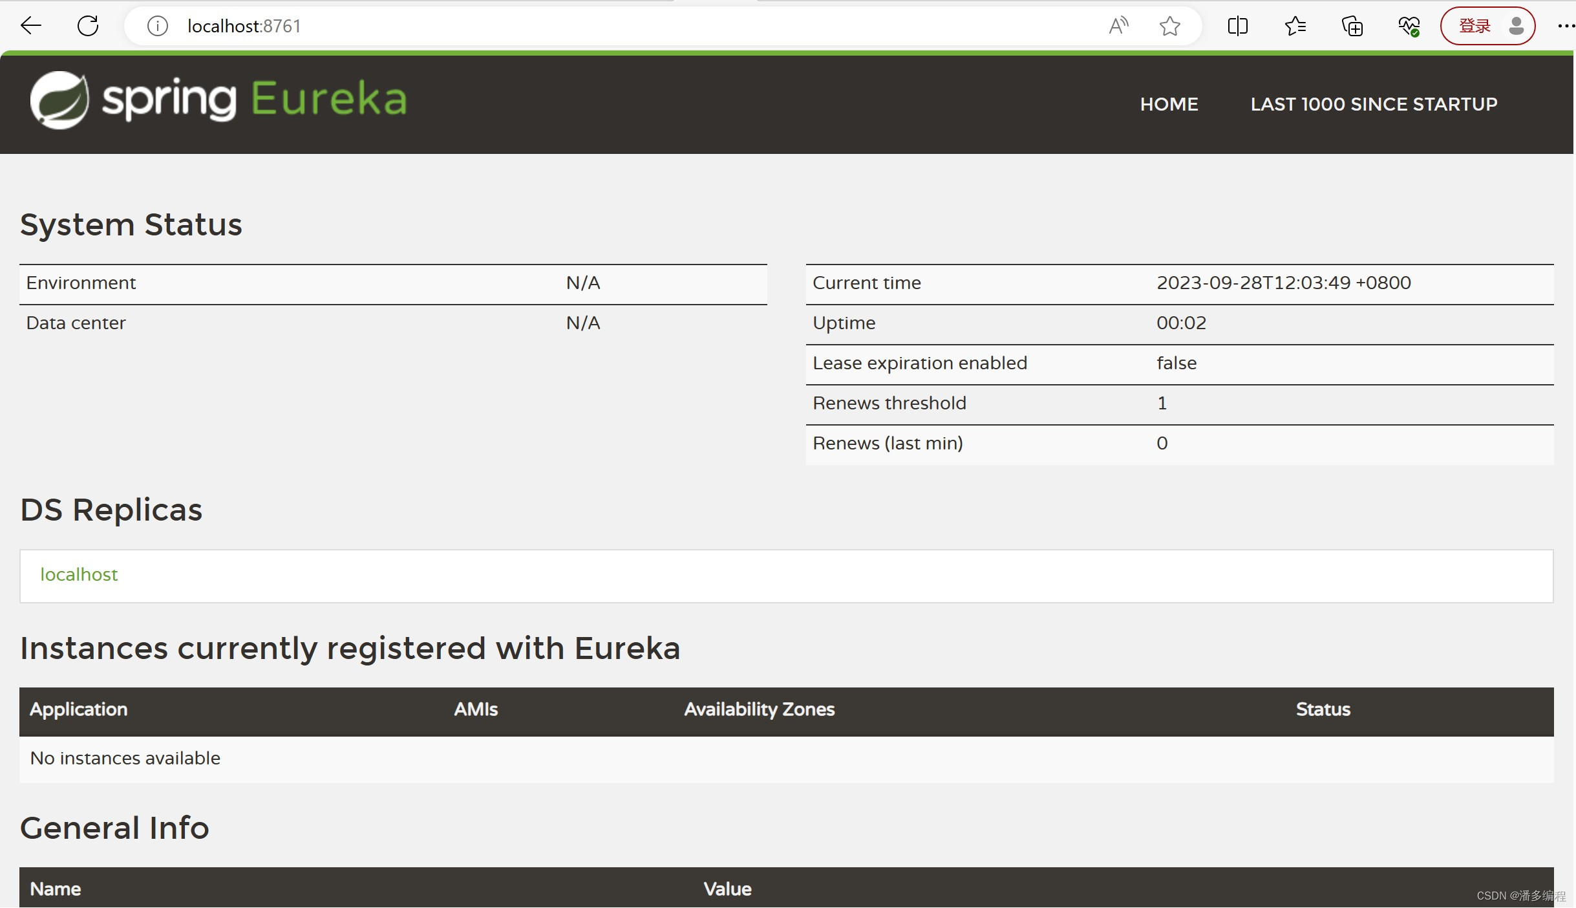Click the Name column header in General Info
Screen dimensions: 1576x908
[55, 889]
